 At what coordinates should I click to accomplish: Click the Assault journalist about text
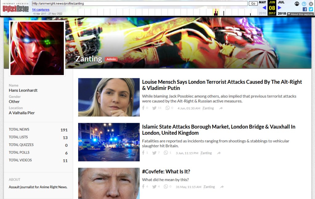(38, 187)
